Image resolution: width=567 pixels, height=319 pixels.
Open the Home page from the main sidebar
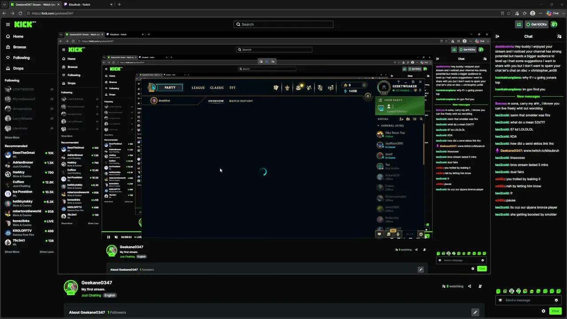[x=18, y=36]
